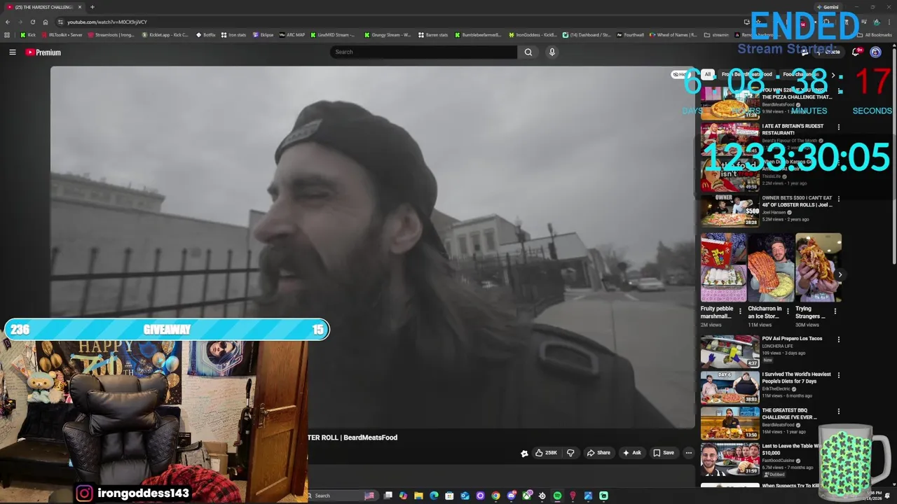
Task: Open the ARC MAP bookmark
Action: click(292, 35)
